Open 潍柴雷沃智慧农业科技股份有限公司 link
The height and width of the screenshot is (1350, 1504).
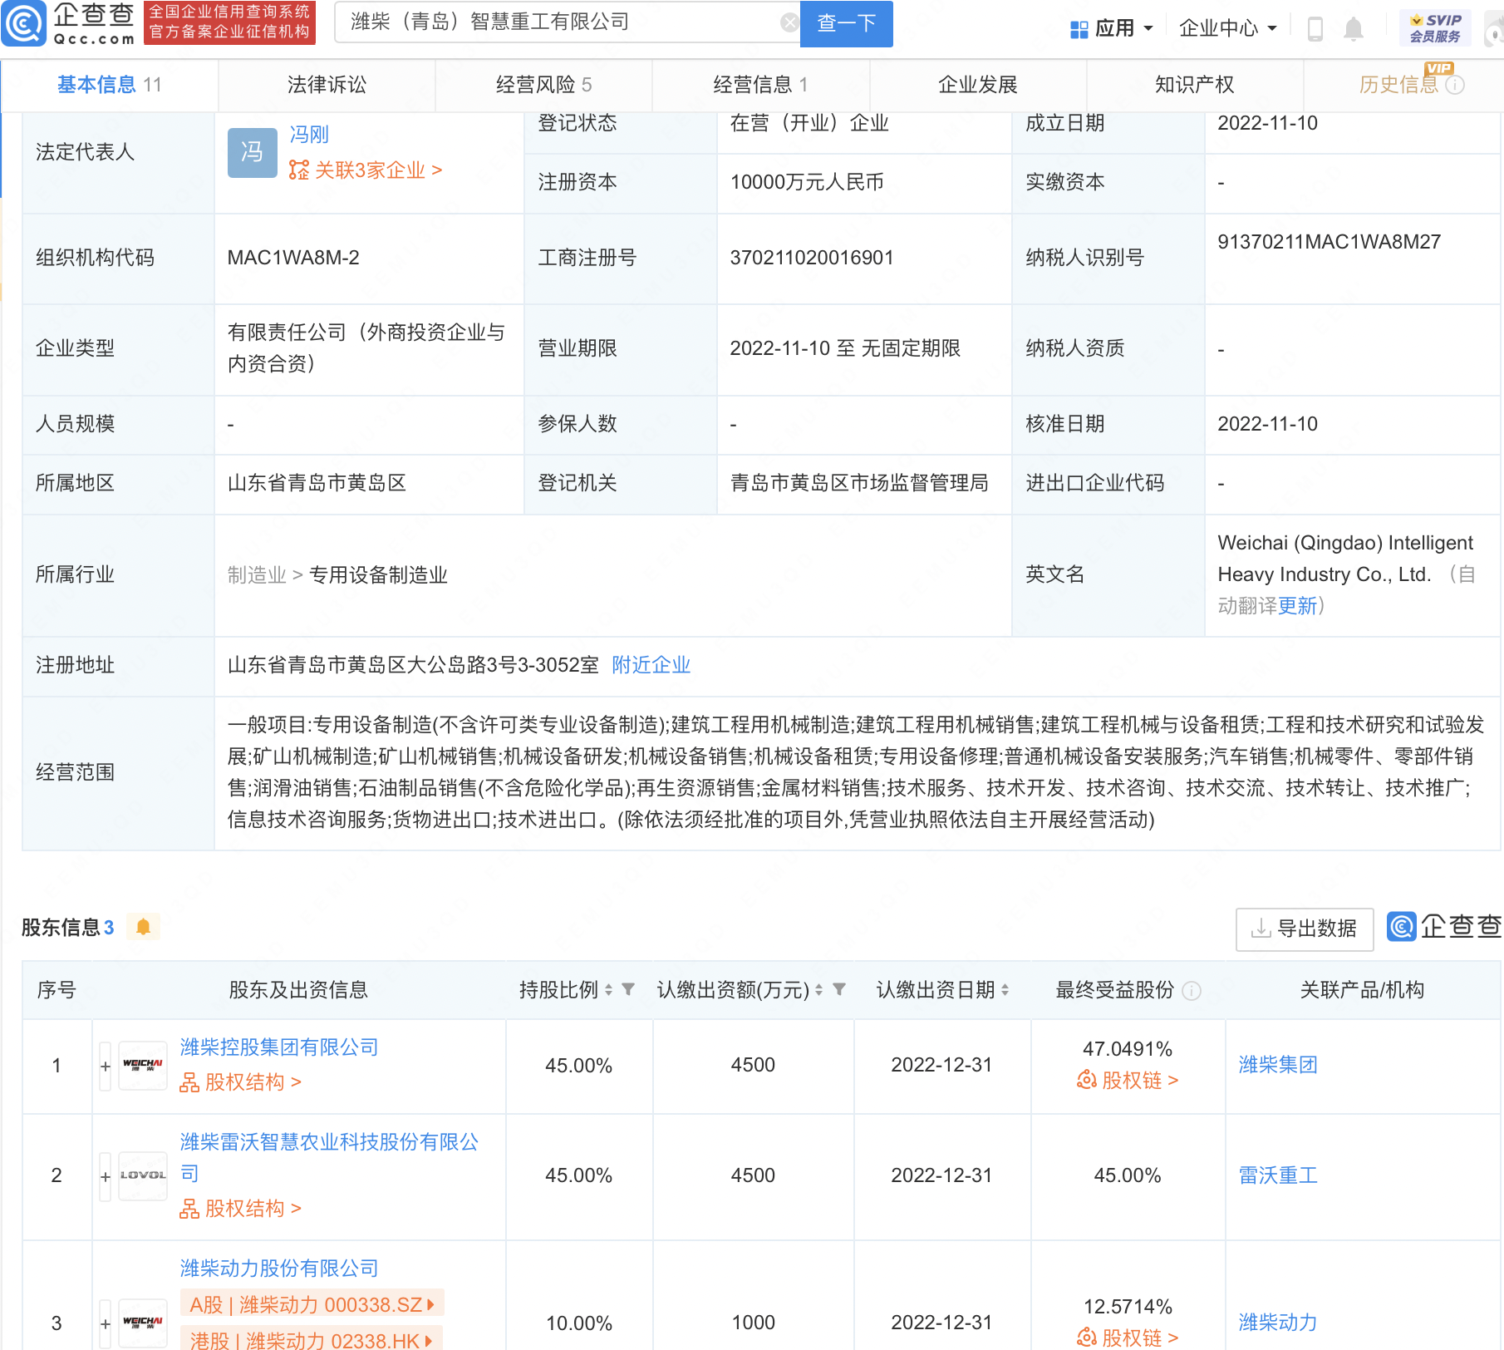pos(329,1158)
